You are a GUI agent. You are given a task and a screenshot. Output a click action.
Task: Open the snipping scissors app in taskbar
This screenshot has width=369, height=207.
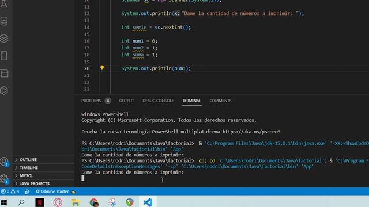112,202
